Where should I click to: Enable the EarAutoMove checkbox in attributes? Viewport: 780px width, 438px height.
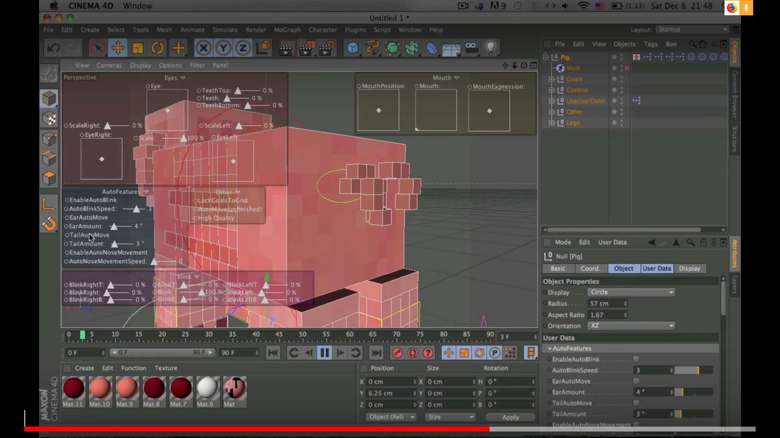pyautogui.click(x=637, y=381)
